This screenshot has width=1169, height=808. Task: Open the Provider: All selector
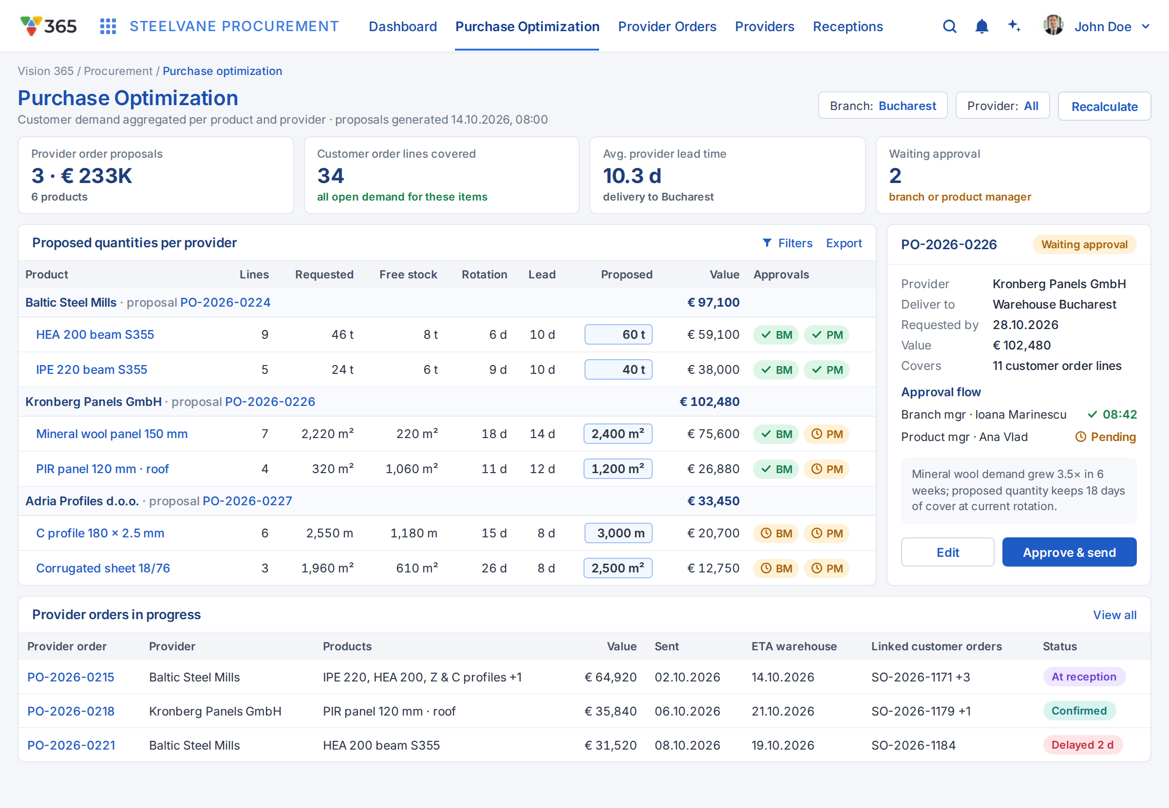(x=1002, y=106)
